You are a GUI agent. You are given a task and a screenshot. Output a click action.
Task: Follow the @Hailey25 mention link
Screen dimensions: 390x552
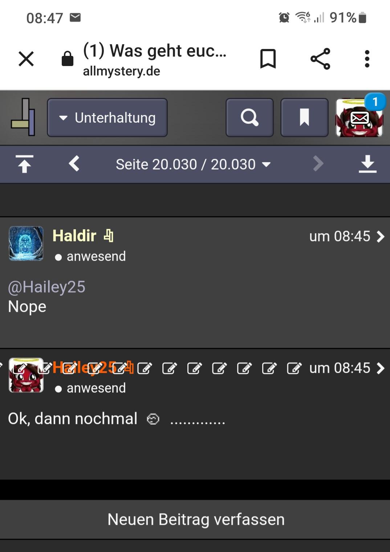[x=46, y=287]
